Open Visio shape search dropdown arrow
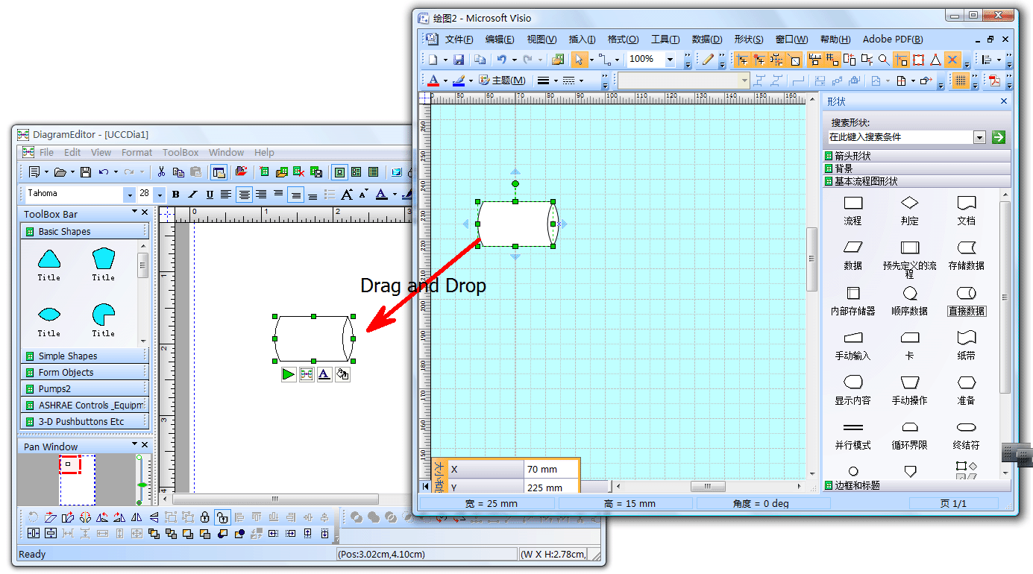This screenshot has height=574, width=1033. click(980, 137)
